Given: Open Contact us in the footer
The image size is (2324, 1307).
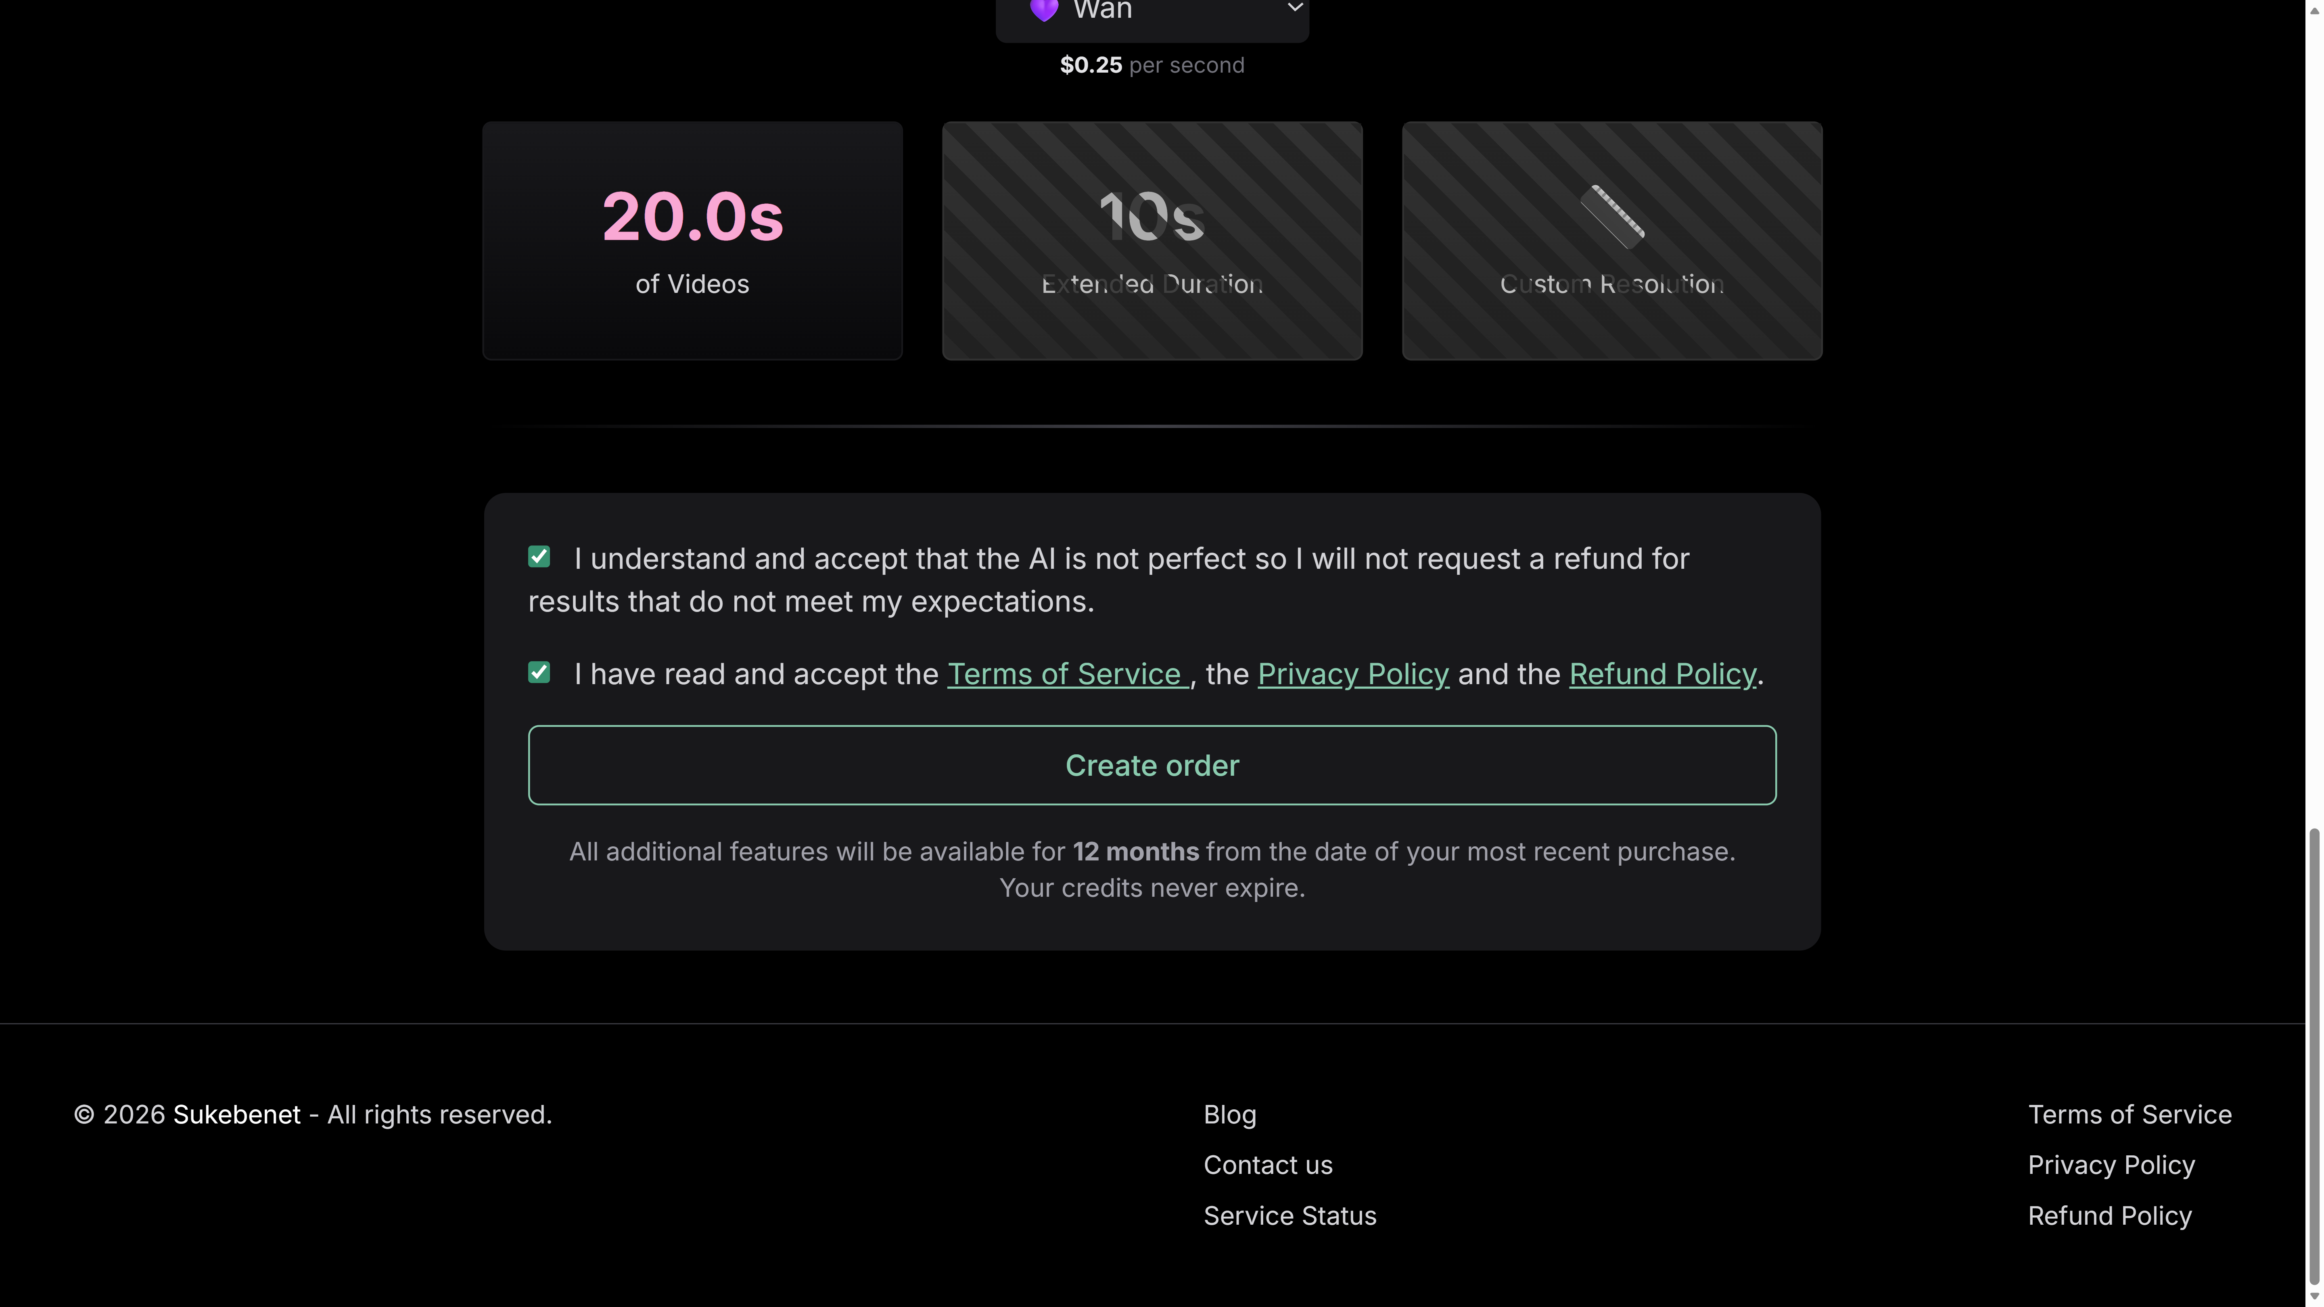Looking at the screenshot, I should point(1268,1165).
